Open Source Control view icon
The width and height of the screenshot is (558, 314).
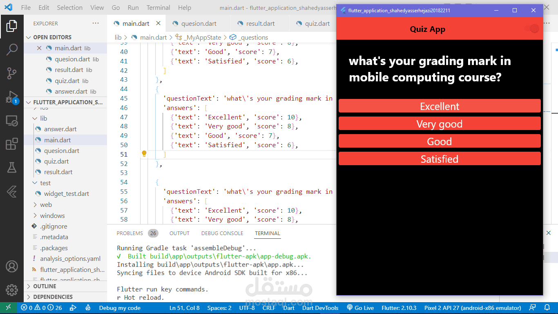[x=12, y=74]
